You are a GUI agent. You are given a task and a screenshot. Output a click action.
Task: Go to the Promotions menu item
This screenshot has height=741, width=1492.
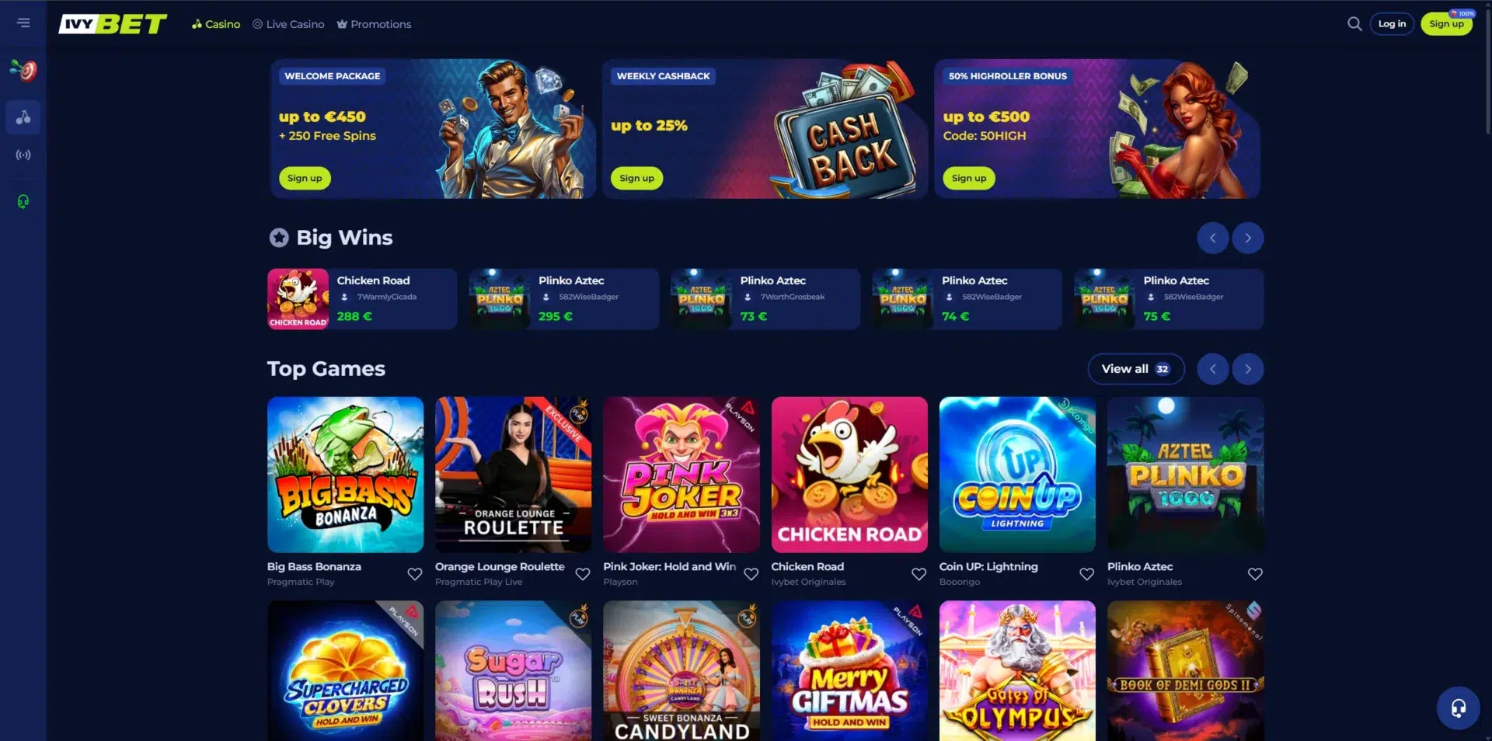[374, 24]
